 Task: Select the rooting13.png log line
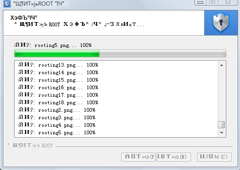pyautogui.click(x=58, y=65)
